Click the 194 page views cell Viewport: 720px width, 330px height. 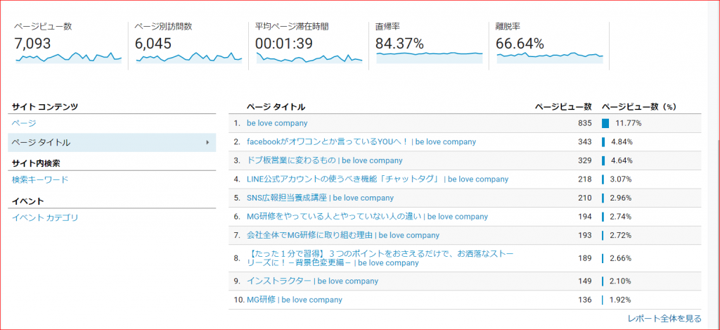(585, 217)
